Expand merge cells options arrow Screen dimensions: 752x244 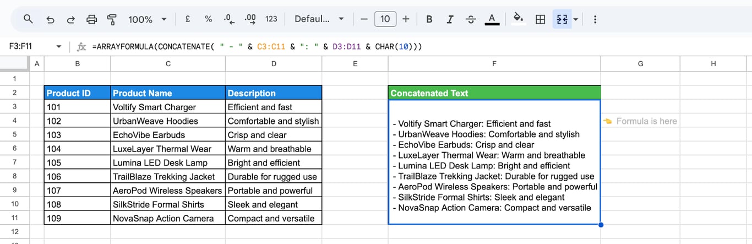[575, 19]
